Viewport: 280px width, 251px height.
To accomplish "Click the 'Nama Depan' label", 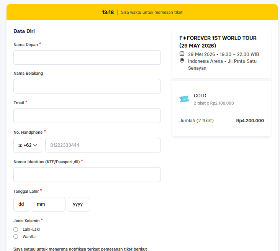I will click(26, 45).
